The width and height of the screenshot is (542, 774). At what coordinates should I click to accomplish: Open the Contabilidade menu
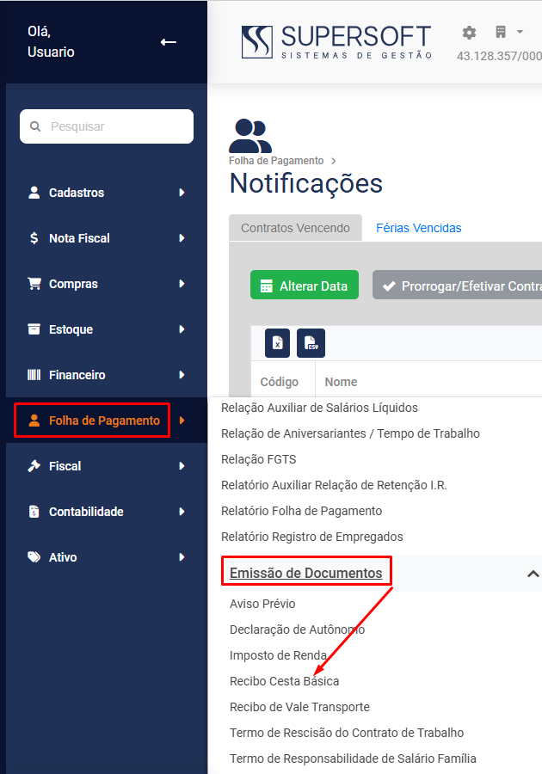coord(107,512)
